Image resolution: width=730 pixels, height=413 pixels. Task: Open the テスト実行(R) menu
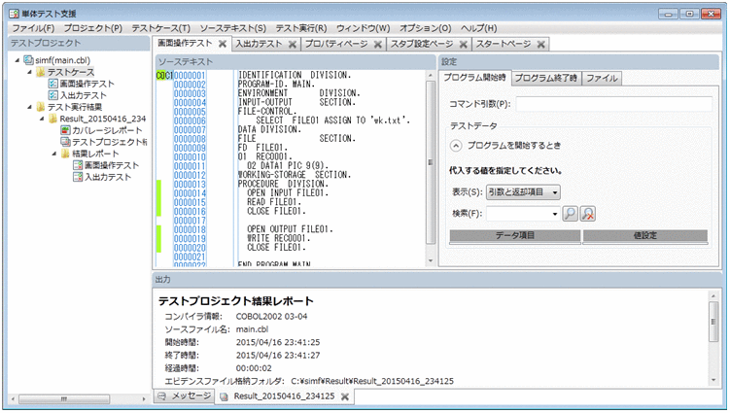coord(301,28)
